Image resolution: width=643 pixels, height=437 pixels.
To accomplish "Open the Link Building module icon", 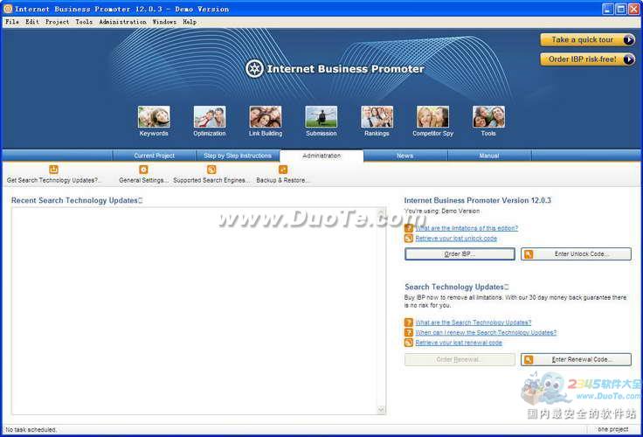I will tap(266, 117).
